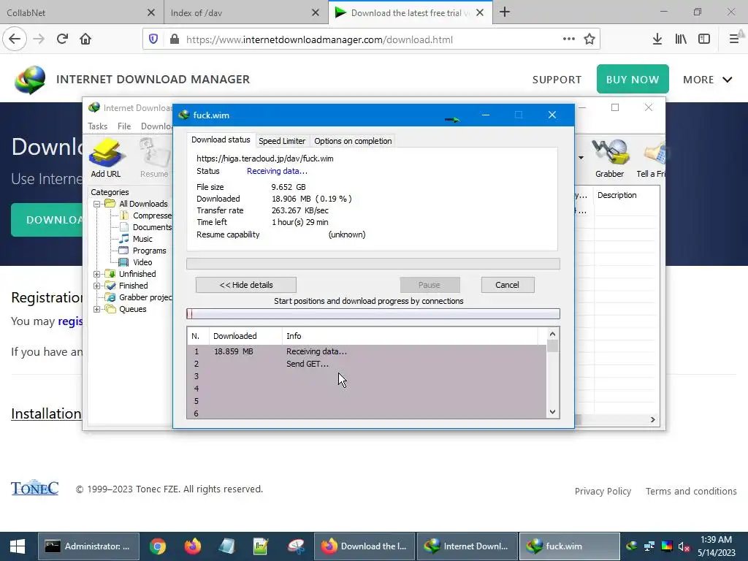Screen dimensions: 748x561
Task: Toggle the Firefox sidebar icon
Action: [x=704, y=39]
